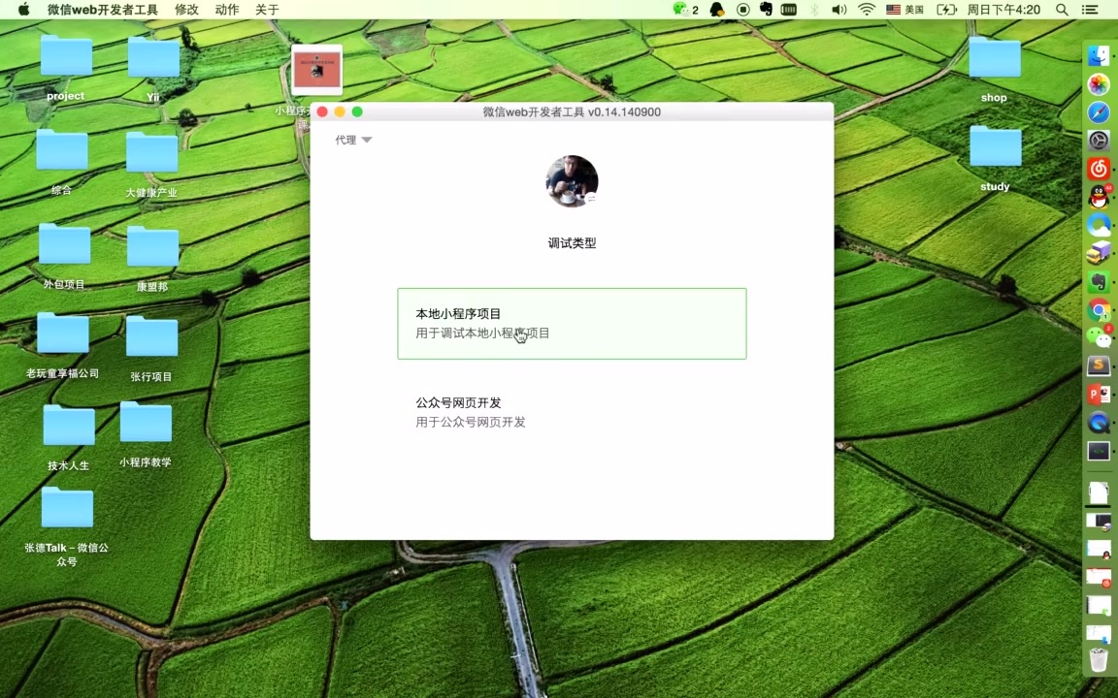Screen dimensions: 1118x698
Task: Open the 动作 menu
Action: (x=227, y=10)
